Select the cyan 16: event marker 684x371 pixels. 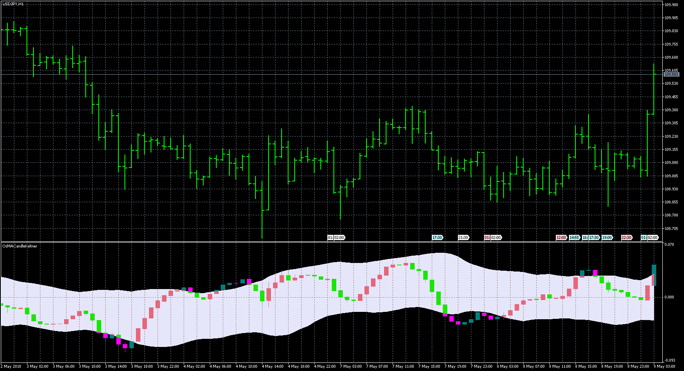coord(585,237)
